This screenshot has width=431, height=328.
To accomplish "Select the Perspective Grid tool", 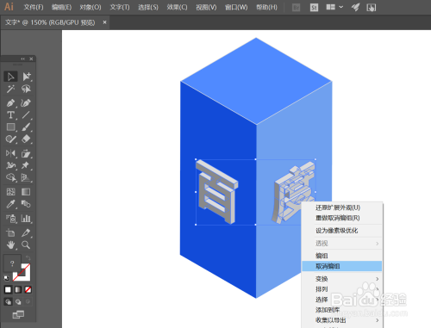I will coord(26,178).
